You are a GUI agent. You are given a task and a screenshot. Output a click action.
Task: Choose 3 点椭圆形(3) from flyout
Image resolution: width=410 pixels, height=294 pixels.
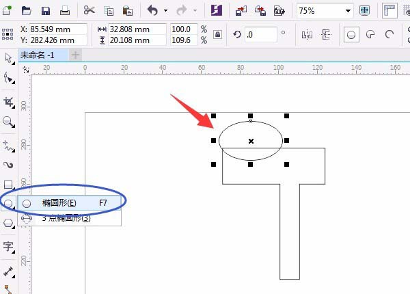point(70,218)
